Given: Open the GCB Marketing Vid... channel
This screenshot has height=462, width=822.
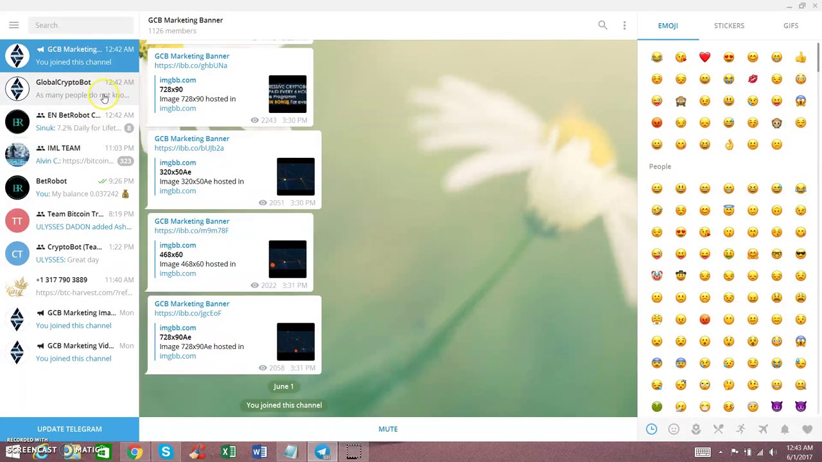Looking at the screenshot, I should coord(69,352).
